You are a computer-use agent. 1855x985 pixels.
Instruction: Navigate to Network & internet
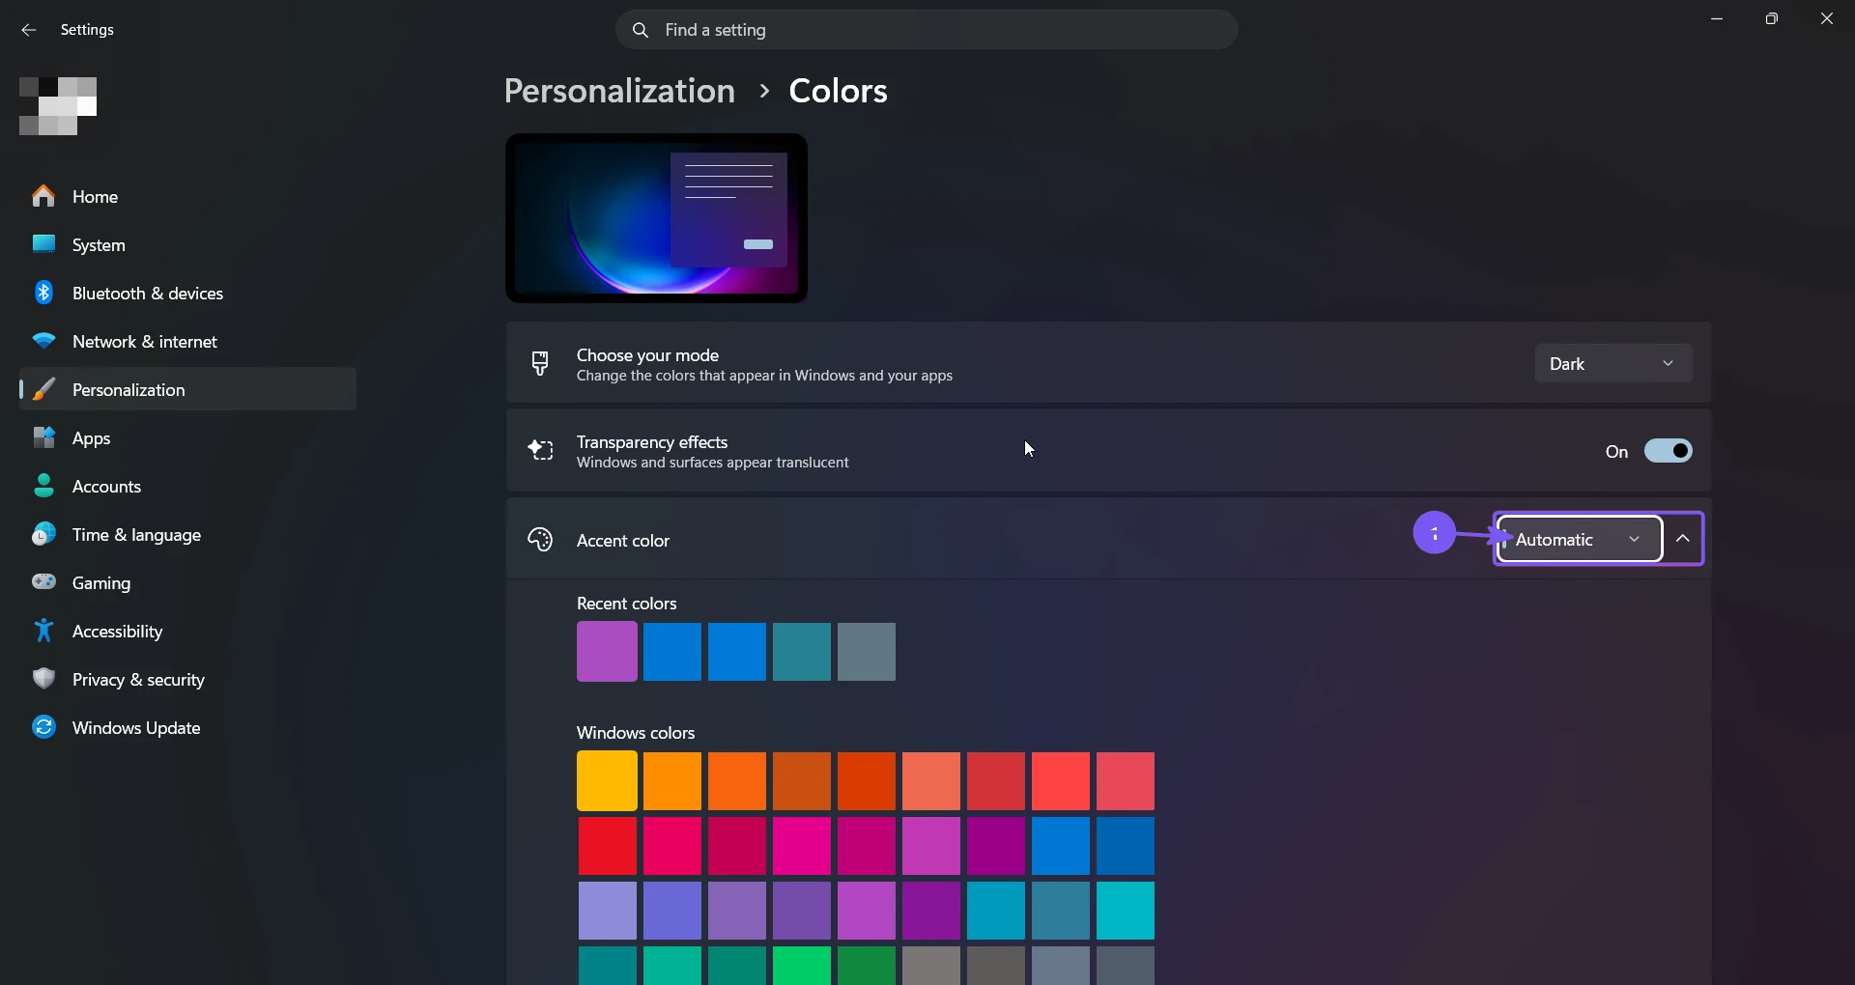point(187,341)
